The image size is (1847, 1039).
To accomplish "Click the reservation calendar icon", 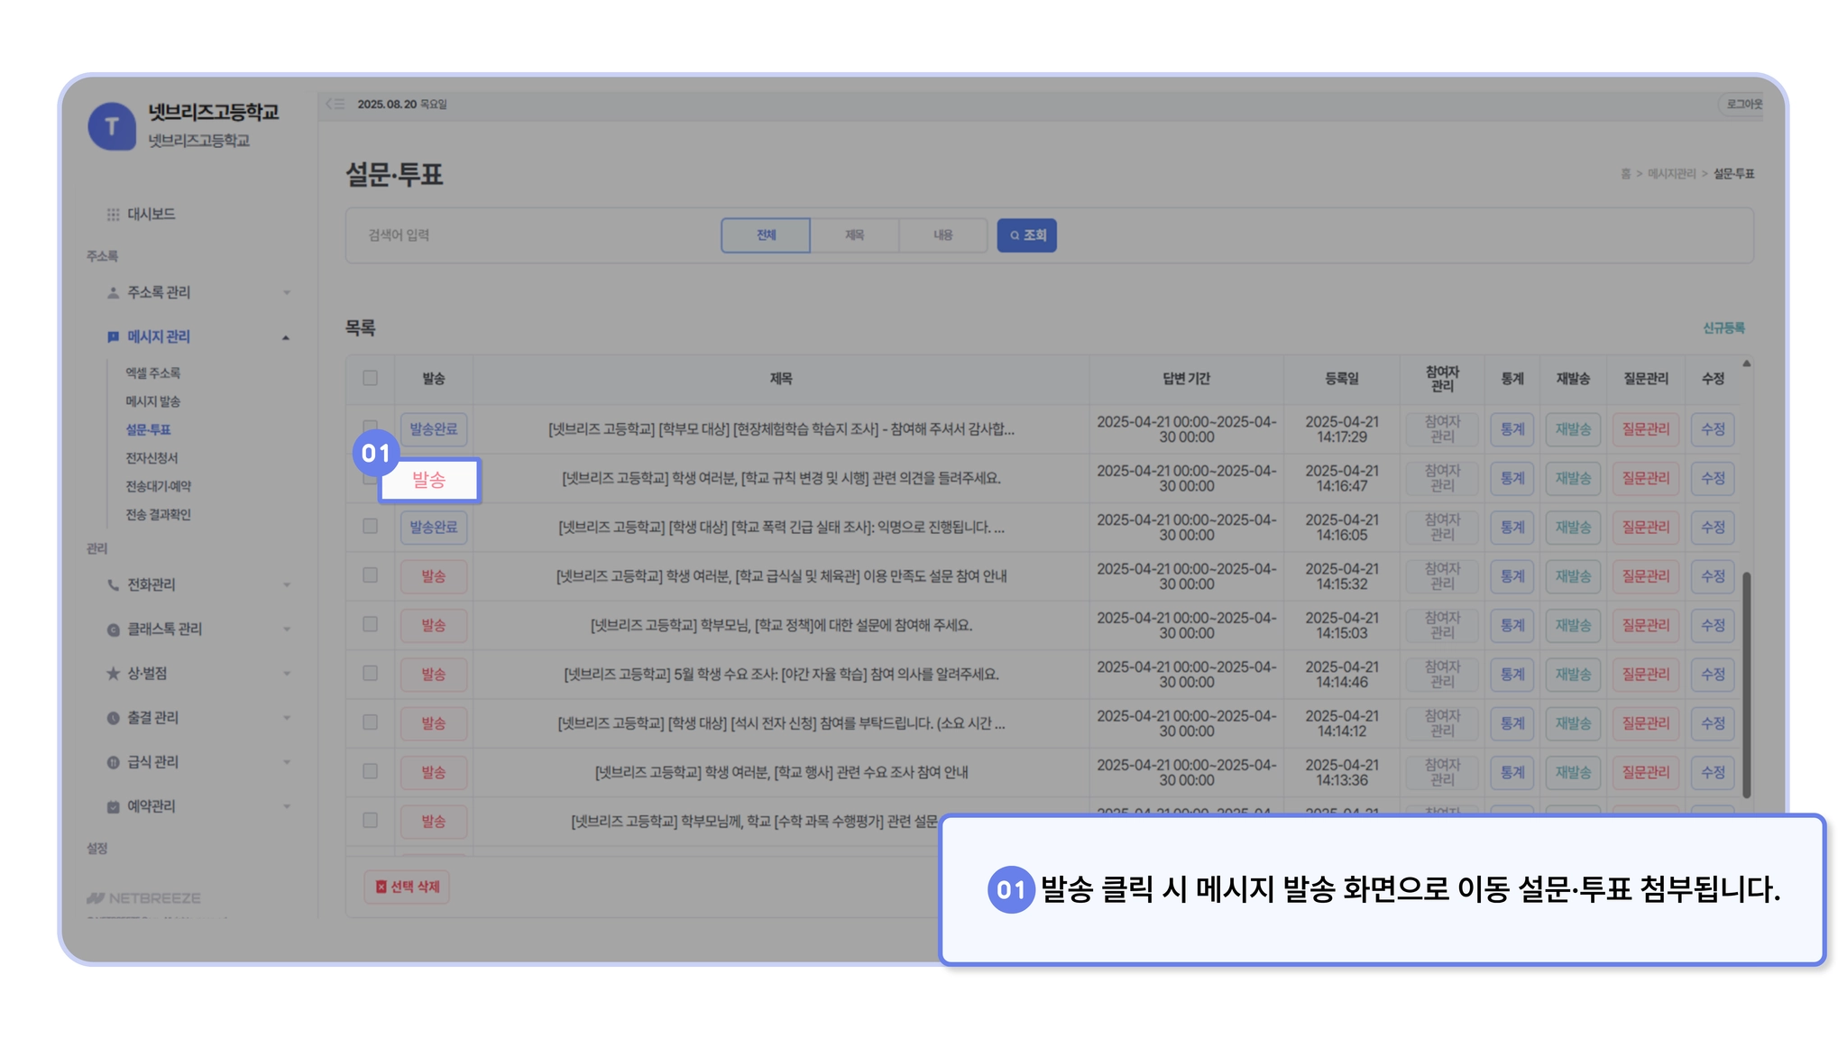I will point(113,807).
